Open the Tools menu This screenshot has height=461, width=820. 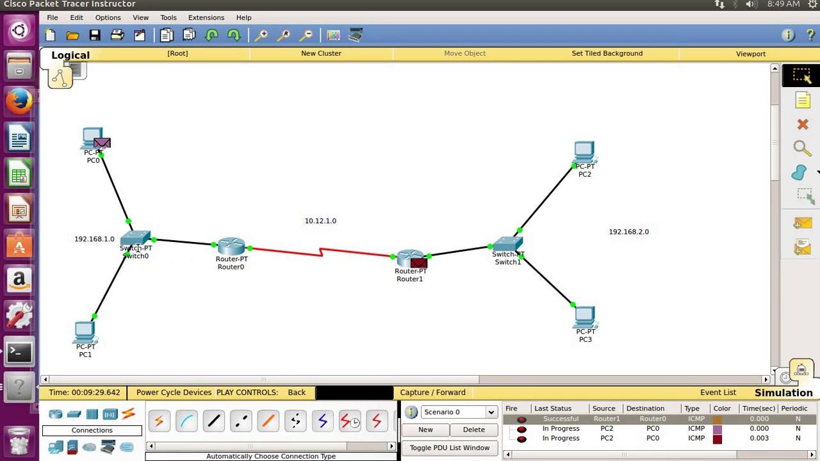pyautogui.click(x=168, y=17)
